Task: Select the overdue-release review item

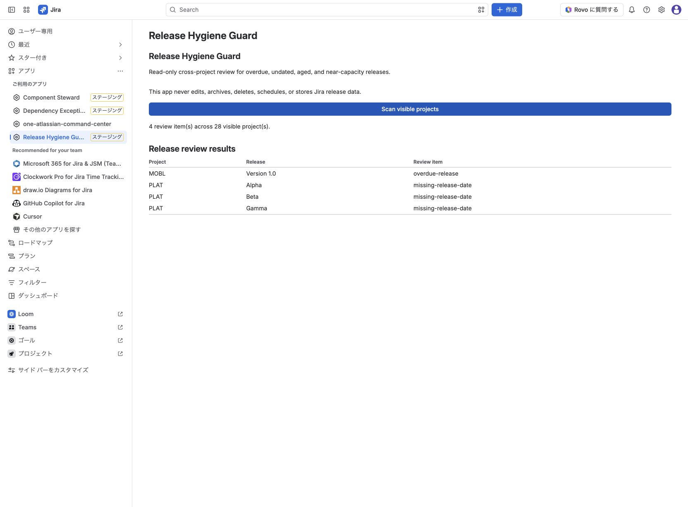Action: tap(436, 174)
